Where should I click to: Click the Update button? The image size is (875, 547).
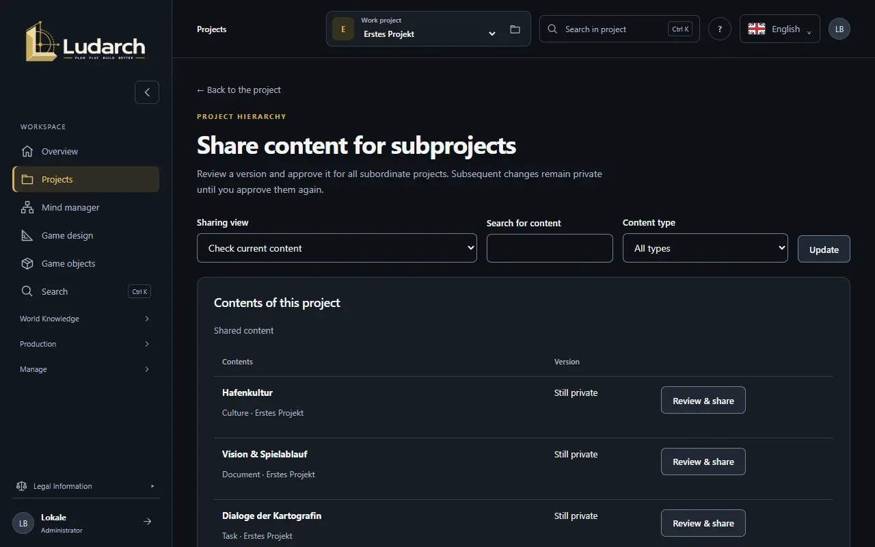point(824,250)
